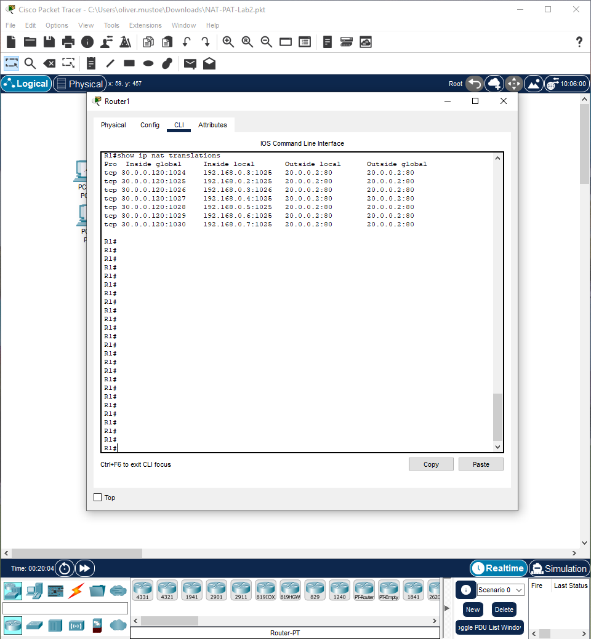Select the Network Devices category icon
Viewport: 591px width, 639px height.
(x=13, y=590)
